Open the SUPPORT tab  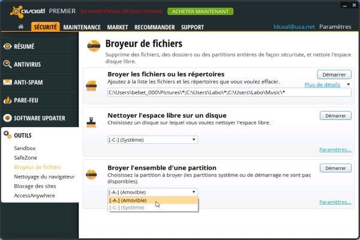pyautogui.click(x=193, y=28)
